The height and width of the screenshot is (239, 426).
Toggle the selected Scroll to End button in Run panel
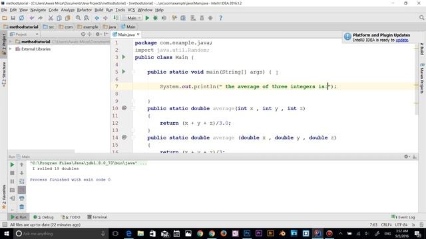tap(22, 190)
